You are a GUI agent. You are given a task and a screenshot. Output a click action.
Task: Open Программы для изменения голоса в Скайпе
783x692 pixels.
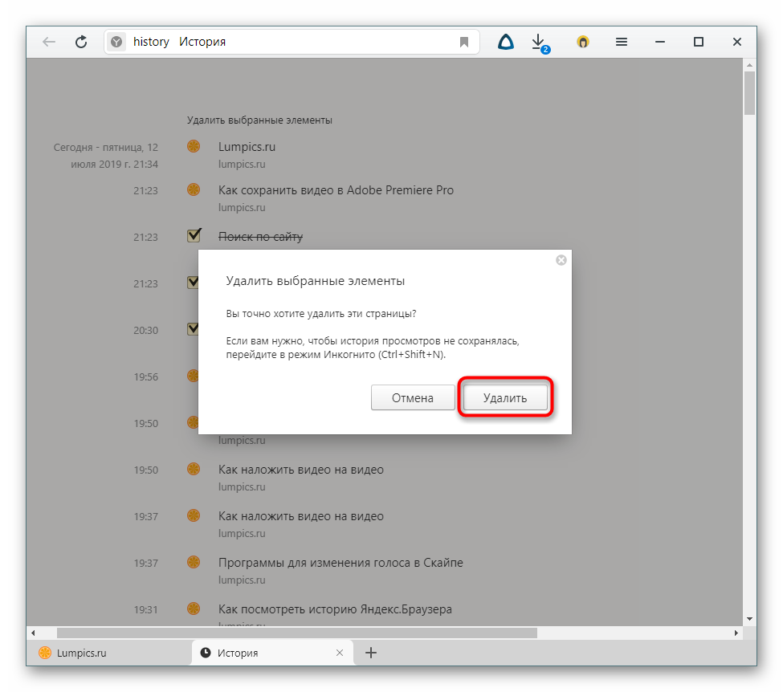tap(341, 563)
